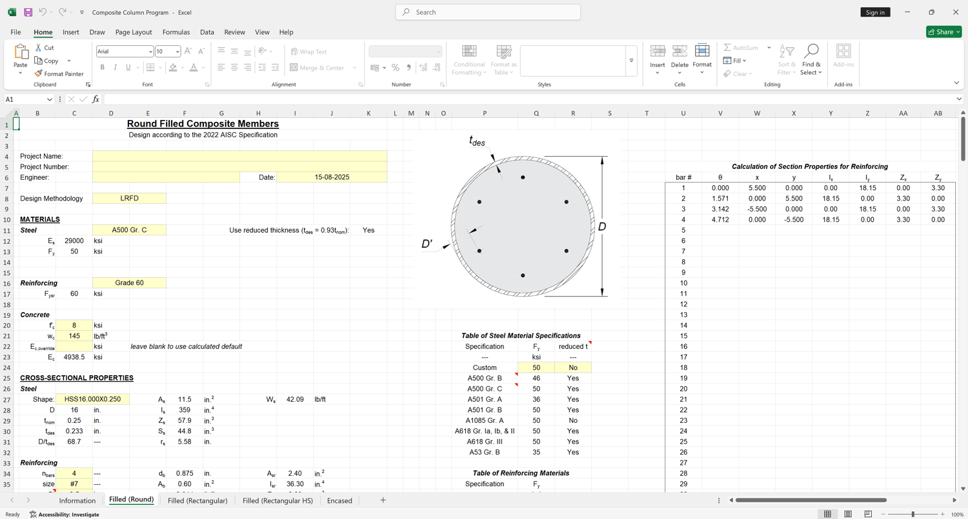The image size is (968, 519).
Task: Open the Page Layout ribbon tab
Action: pos(134,32)
